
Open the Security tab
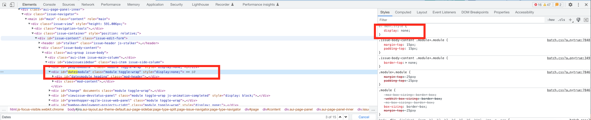pos(177,5)
